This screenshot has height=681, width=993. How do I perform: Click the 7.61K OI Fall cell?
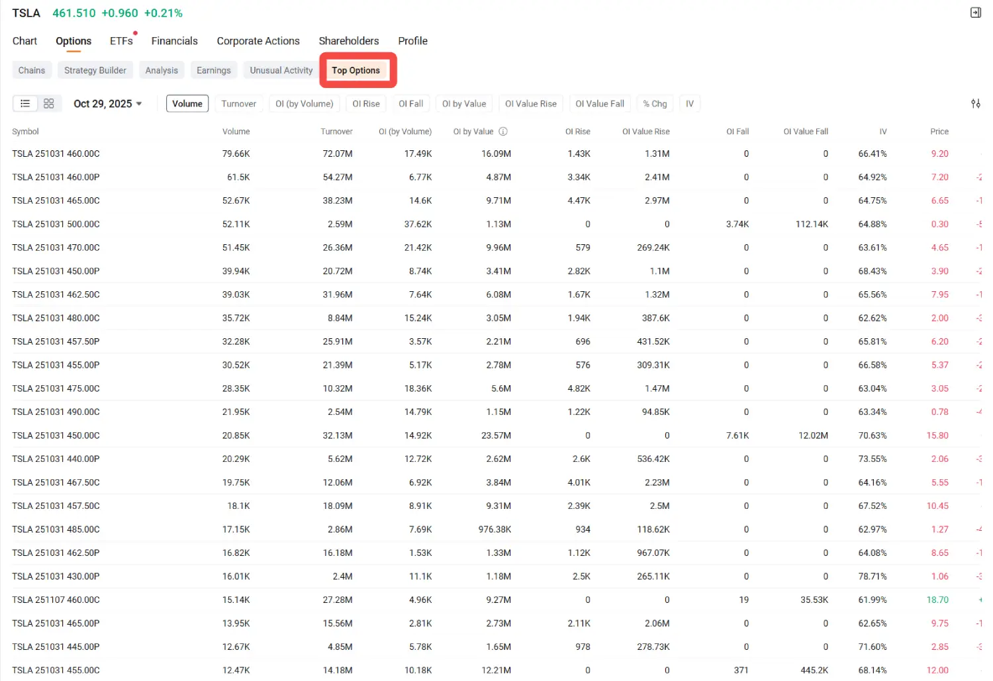click(x=737, y=435)
